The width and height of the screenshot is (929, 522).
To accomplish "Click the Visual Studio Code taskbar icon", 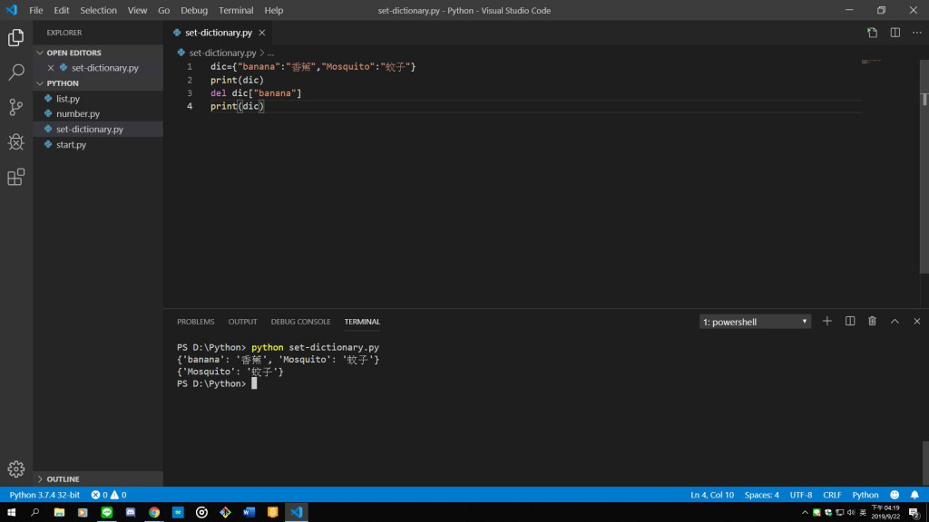I will [297, 513].
